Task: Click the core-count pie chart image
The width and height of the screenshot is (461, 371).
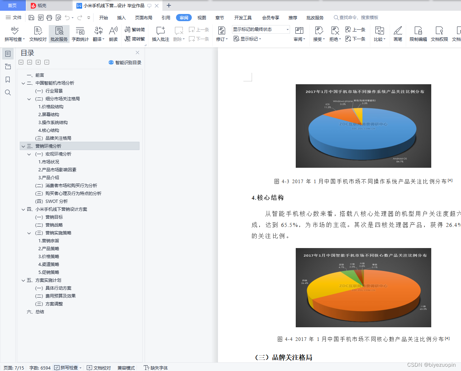Action: (363, 287)
